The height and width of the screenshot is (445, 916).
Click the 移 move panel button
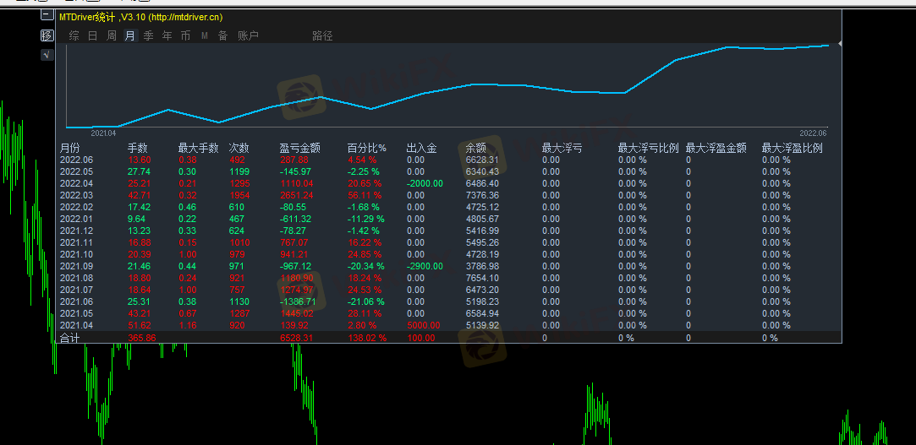(47, 35)
